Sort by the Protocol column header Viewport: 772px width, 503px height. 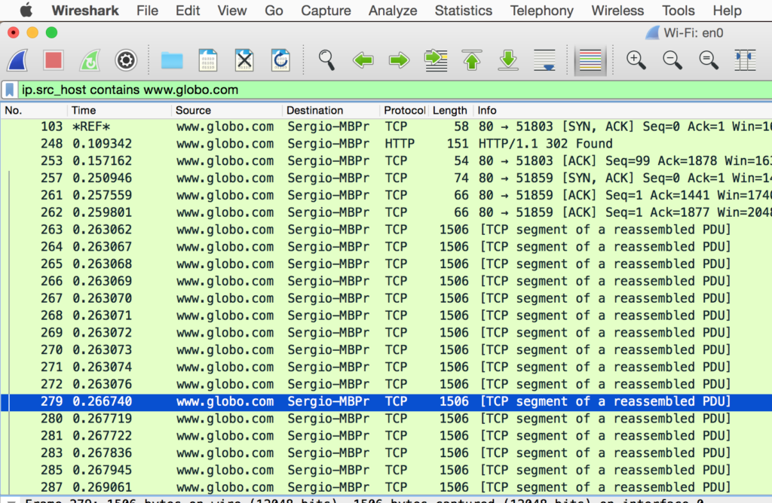tap(404, 110)
